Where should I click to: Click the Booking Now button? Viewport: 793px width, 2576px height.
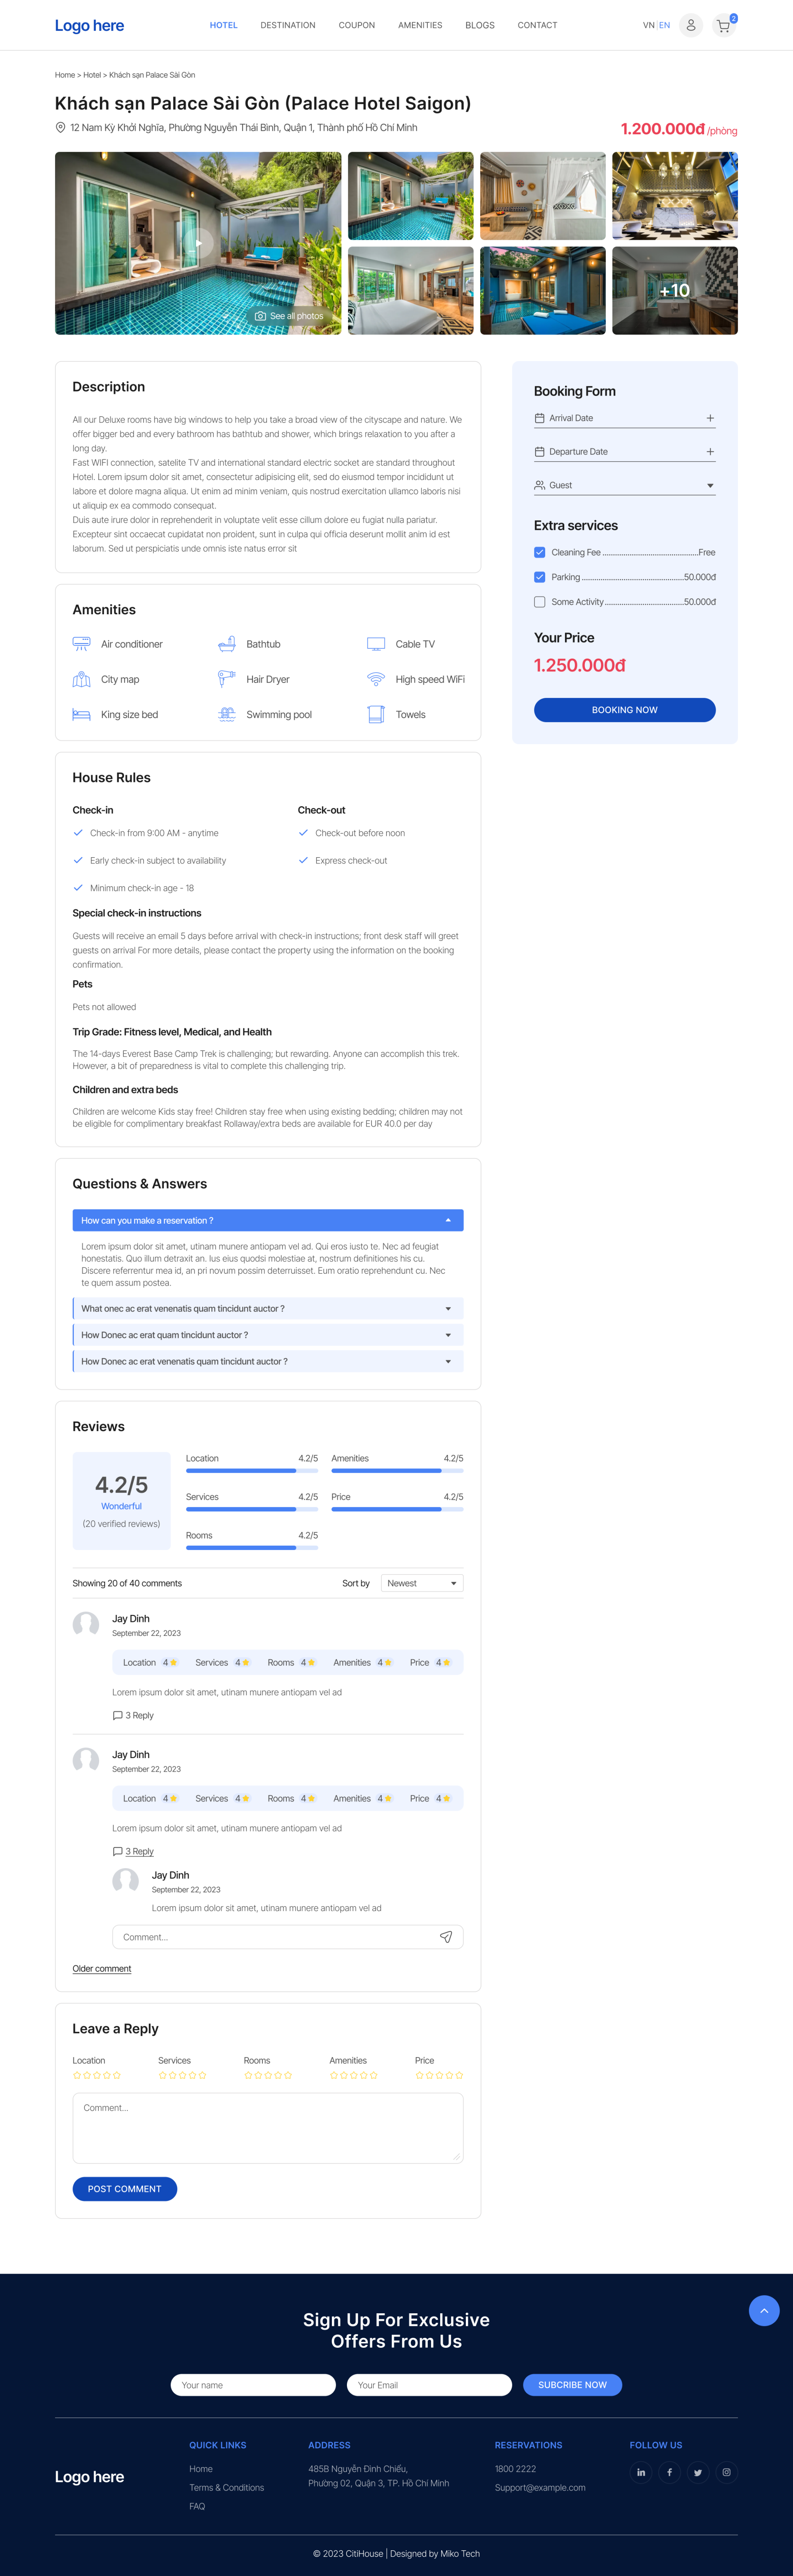click(x=625, y=710)
